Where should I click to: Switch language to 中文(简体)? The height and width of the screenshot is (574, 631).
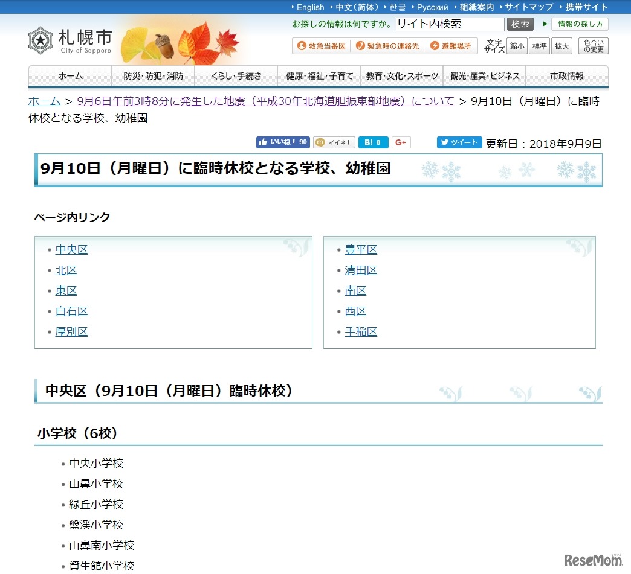pos(357,7)
